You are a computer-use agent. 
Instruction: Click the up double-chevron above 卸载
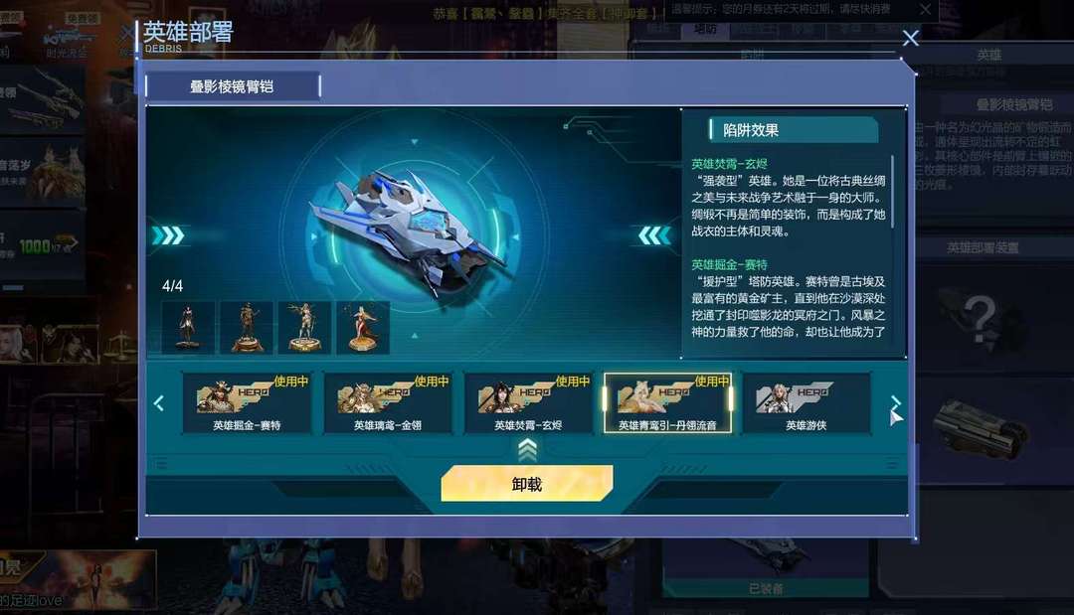coord(527,449)
